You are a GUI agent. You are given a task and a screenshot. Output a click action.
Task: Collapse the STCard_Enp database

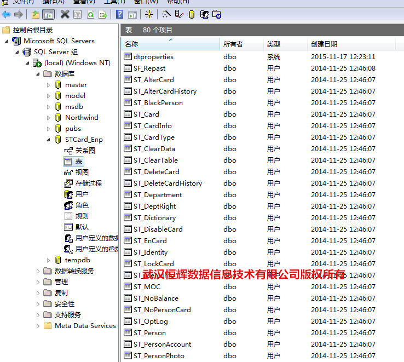pos(48,140)
